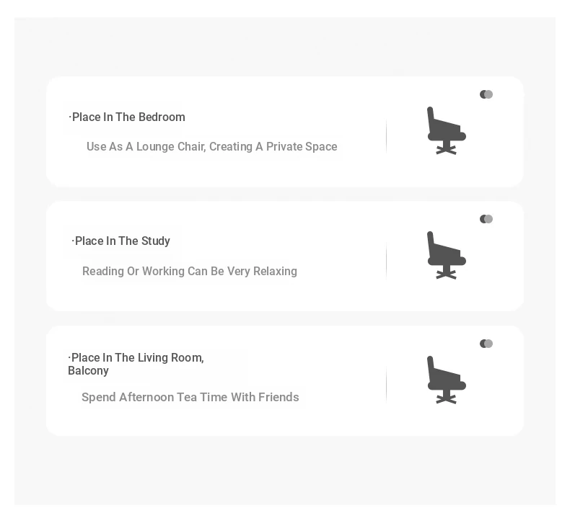Click the vertical divider in Bedroom card
Image resolution: width=570 pixels, height=523 pixels.
point(386,135)
